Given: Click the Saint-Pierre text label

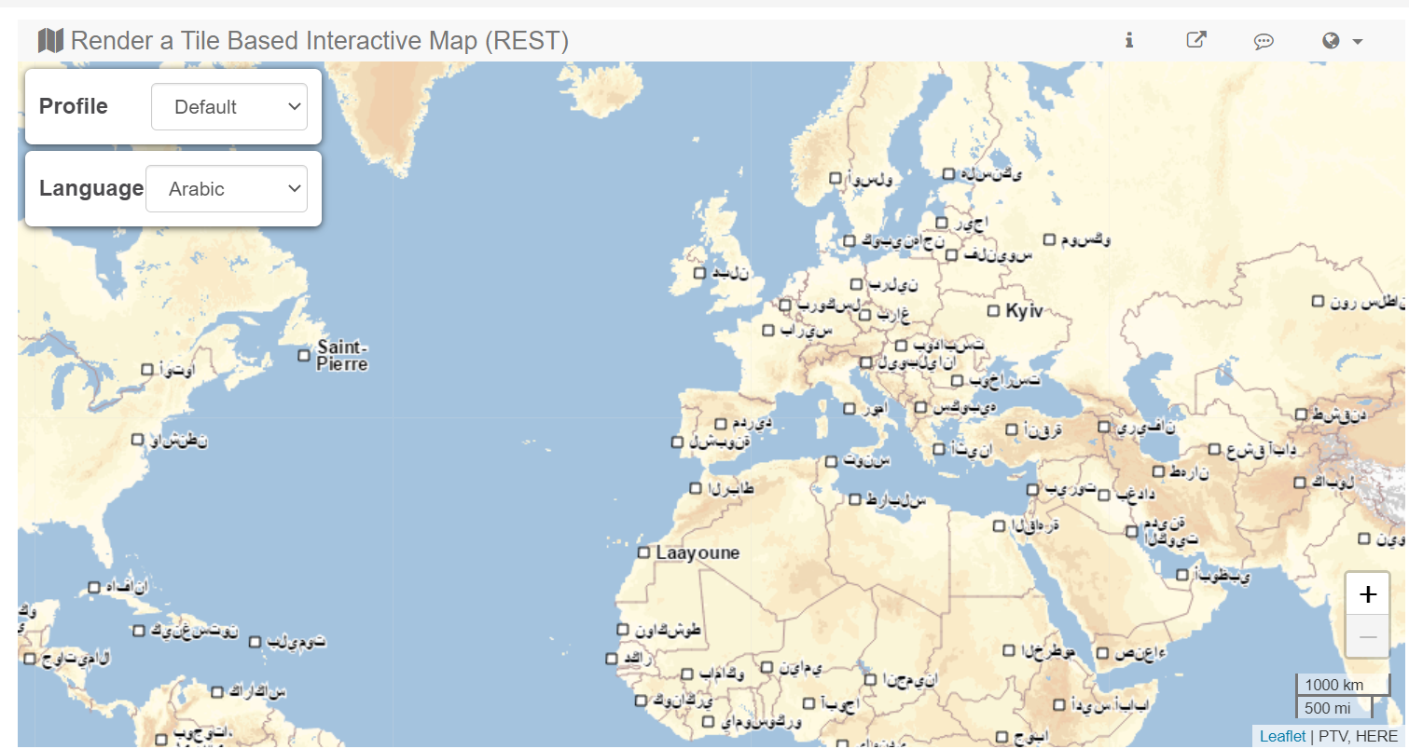Looking at the screenshot, I should coord(342,355).
